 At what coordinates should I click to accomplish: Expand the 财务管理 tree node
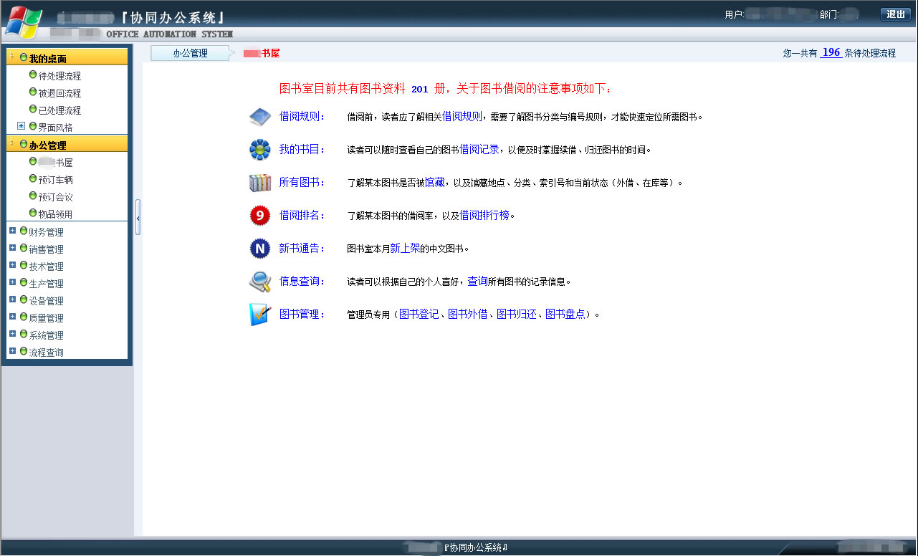13,231
